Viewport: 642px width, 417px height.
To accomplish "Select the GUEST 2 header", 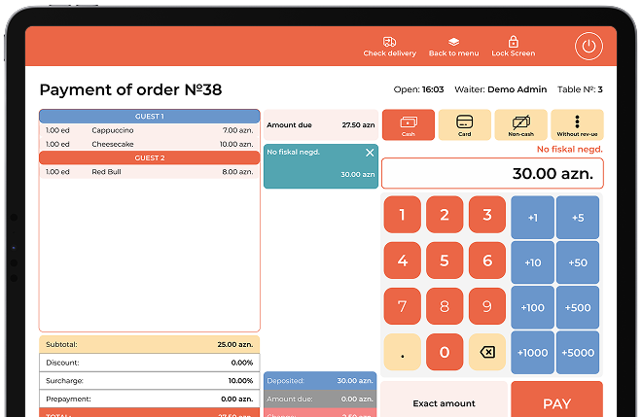I will [150, 157].
